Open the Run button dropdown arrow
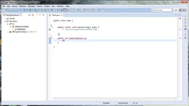Viewport: 189px width, 106px height. coord(33,10)
